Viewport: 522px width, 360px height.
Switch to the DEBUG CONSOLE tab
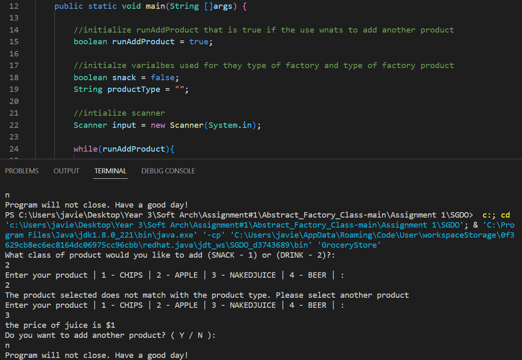(168, 171)
